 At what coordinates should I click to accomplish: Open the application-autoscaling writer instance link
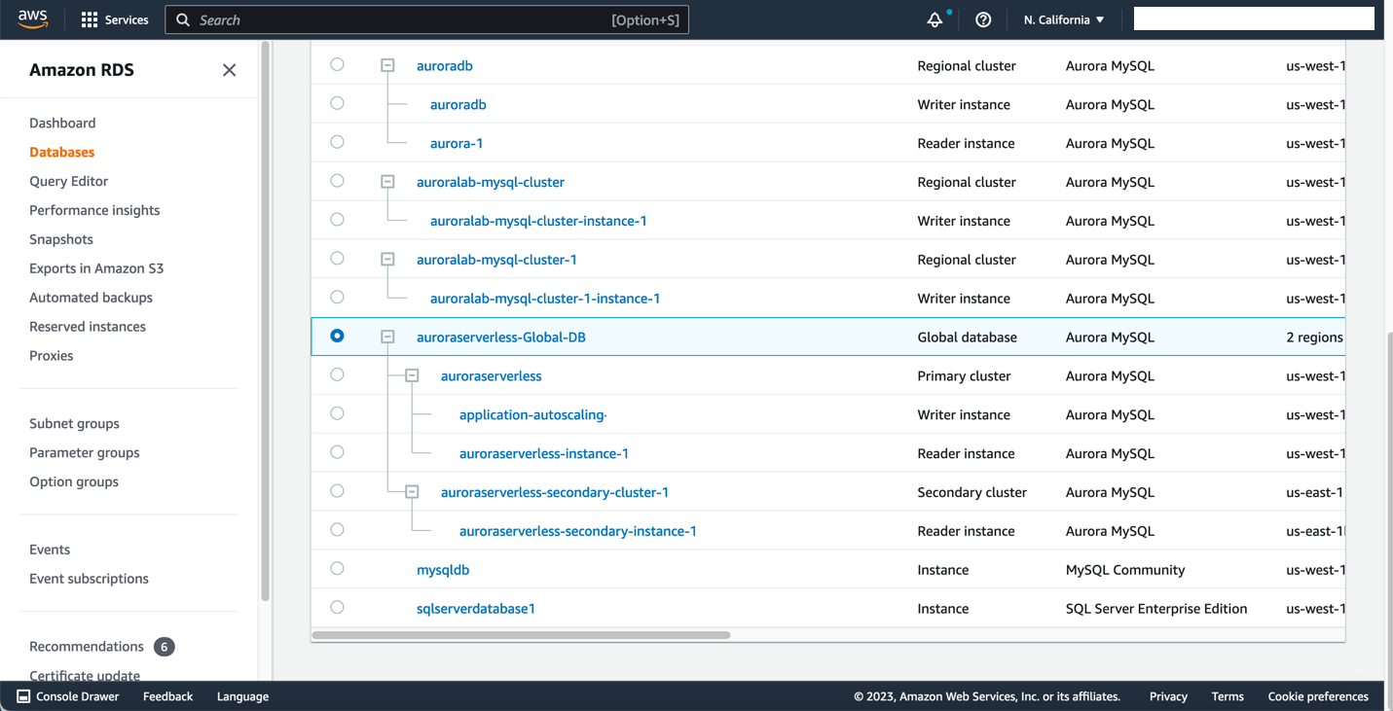tap(533, 415)
